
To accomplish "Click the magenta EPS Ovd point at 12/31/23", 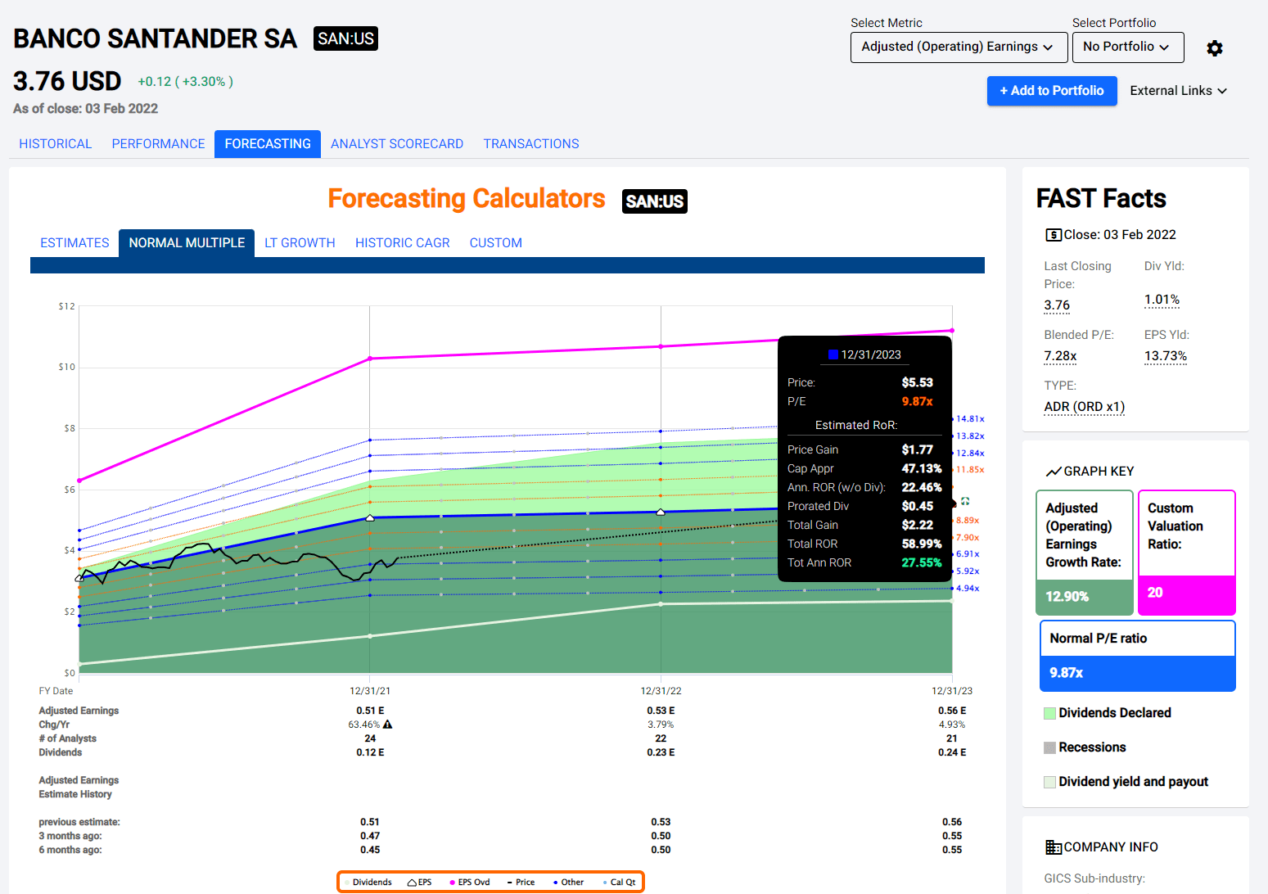I will (x=952, y=331).
